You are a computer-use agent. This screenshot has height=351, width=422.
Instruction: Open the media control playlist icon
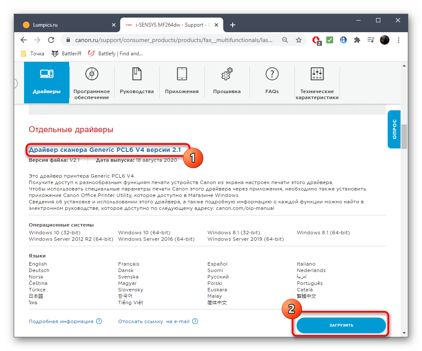pyautogui.click(x=370, y=40)
